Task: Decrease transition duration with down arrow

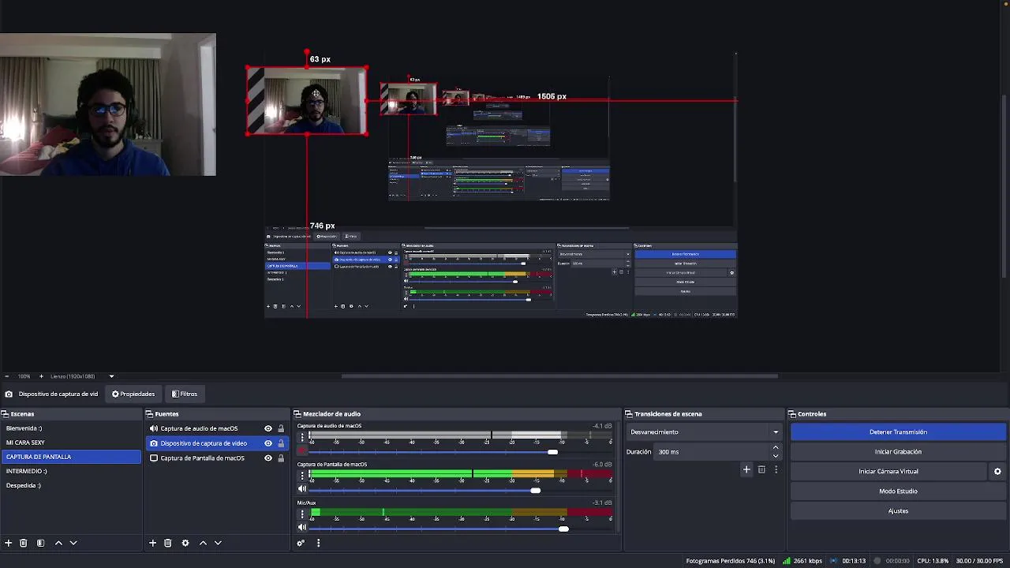Action: point(776,455)
